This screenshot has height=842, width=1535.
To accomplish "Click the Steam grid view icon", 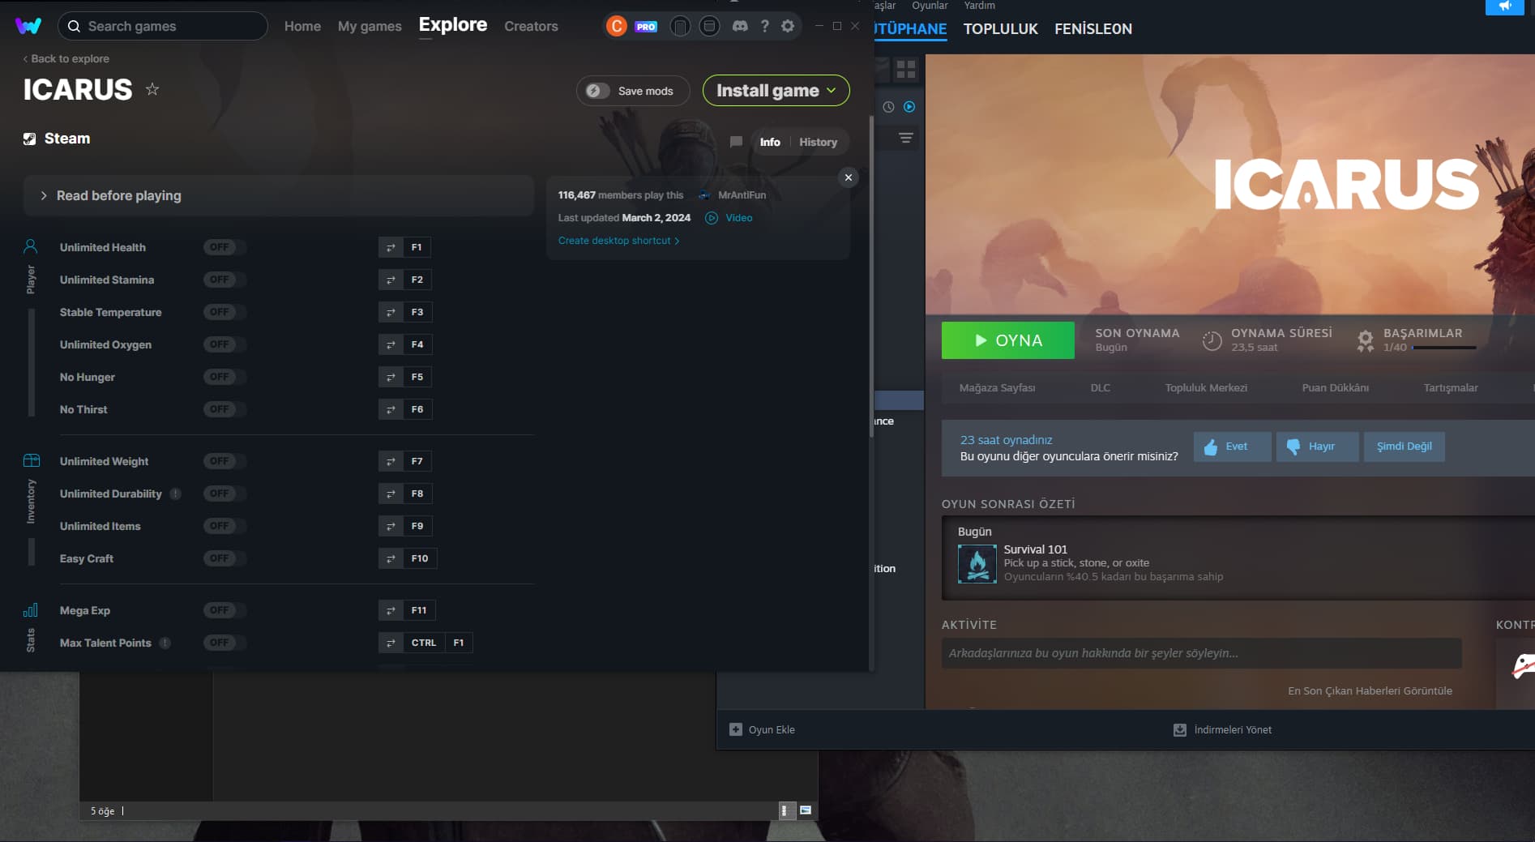I will [x=905, y=70].
